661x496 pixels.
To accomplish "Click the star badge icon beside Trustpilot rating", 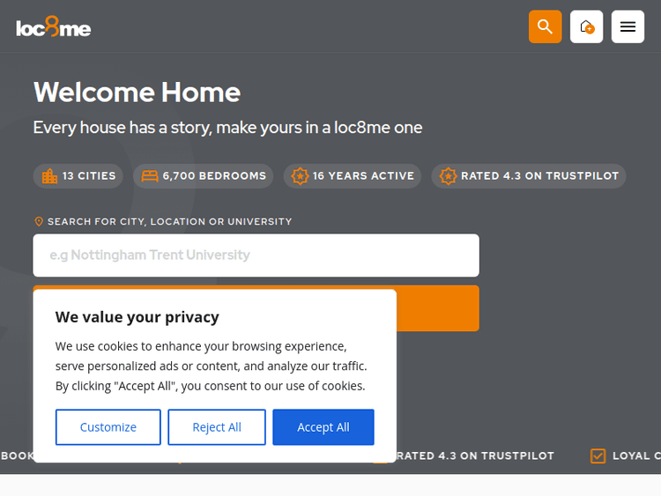I will pyautogui.click(x=449, y=176).
